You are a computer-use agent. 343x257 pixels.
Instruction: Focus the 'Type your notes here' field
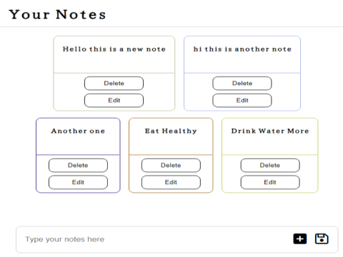[155, 239]
